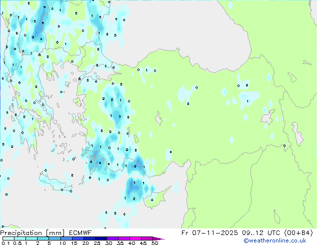Click the legend number '10'
This screenshot has width=317, height=245.
tap(62, 243)
